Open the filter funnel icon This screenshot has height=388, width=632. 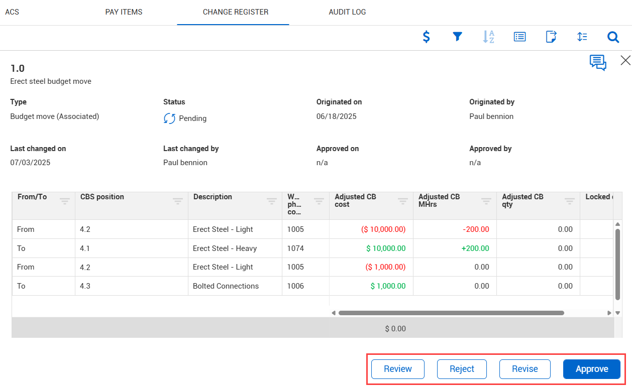[457, 37]
